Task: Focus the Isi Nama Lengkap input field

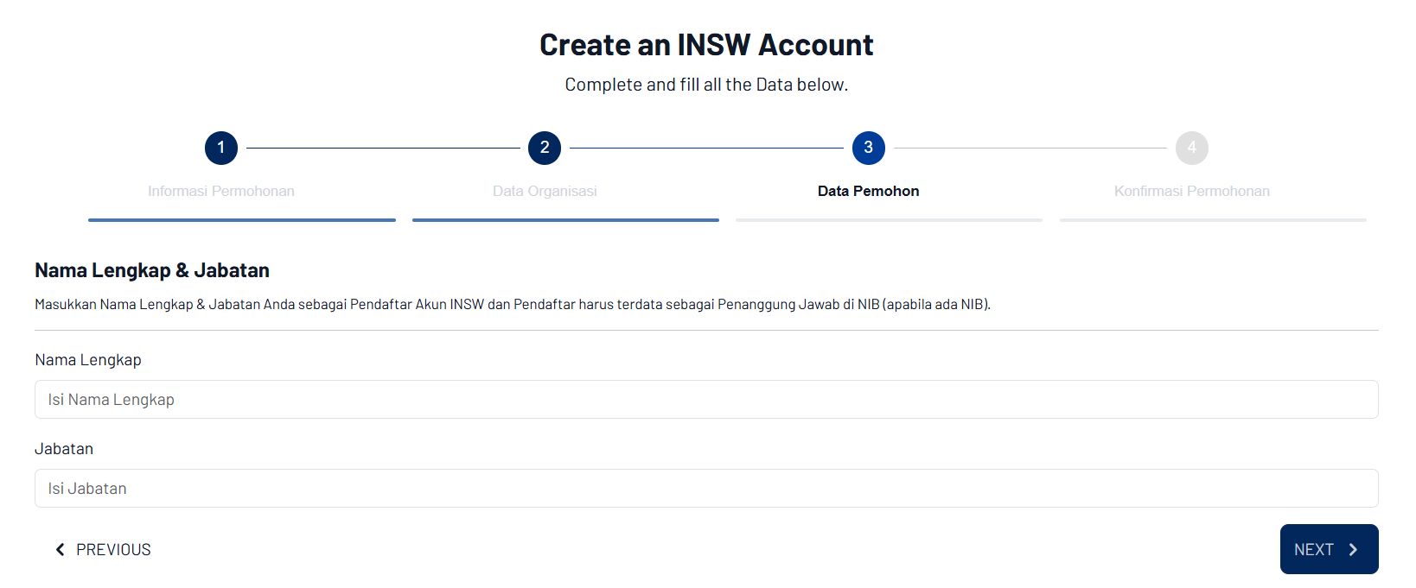Action: [x=706, y=400]
